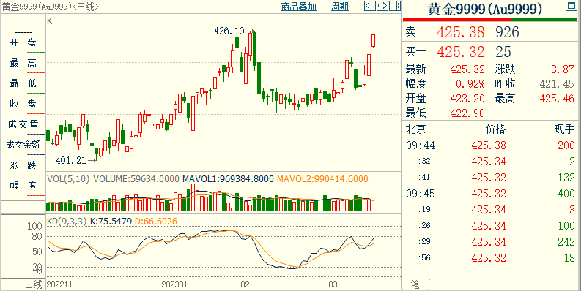Open the 周期 period selector

340,7
